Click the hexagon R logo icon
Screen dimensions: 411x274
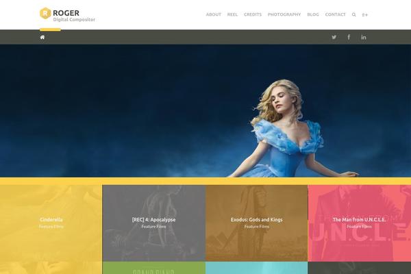click(x=45, y=13)
